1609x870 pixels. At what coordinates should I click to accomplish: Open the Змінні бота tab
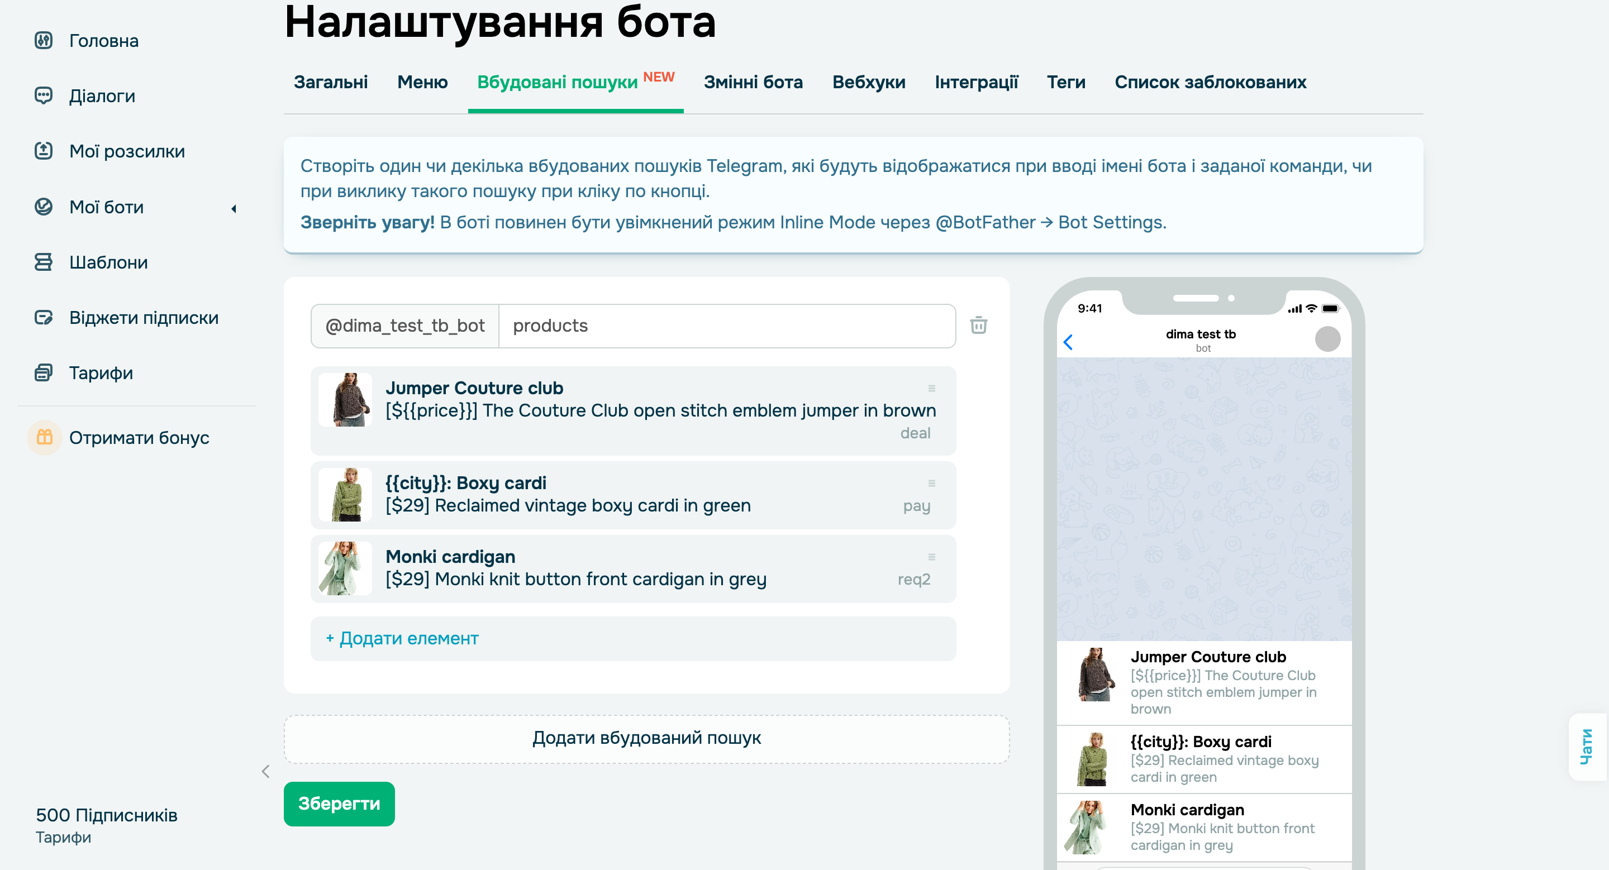[x=753, y=82]
